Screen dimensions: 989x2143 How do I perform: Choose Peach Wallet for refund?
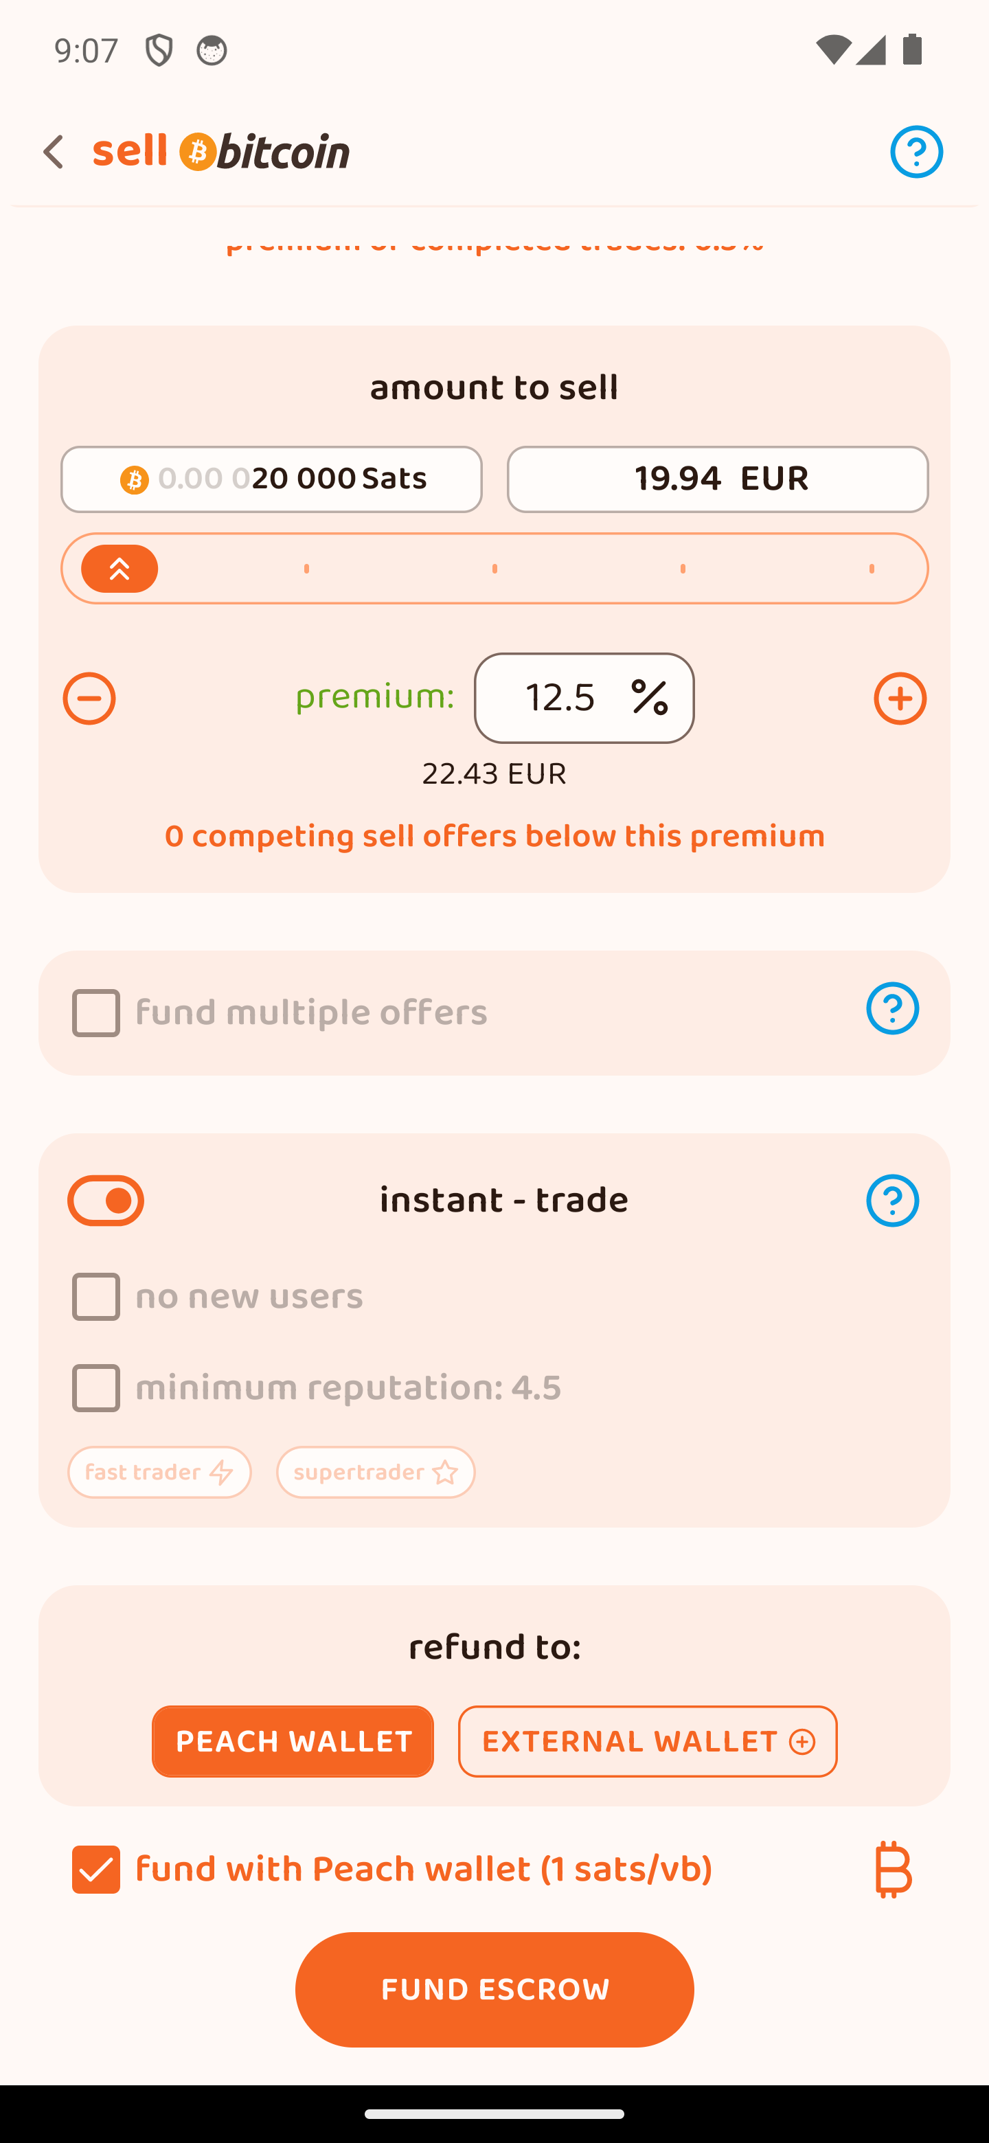click(x=293, y=1741)
